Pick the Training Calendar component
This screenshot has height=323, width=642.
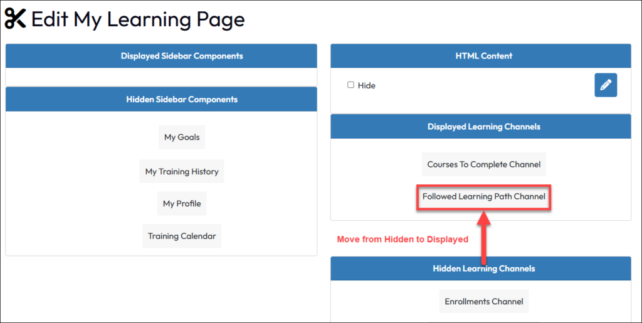[x=182, y=236]
